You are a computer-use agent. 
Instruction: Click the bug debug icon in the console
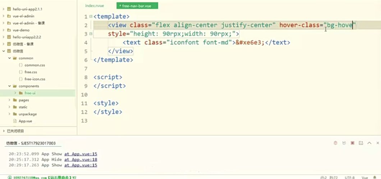tap(335, 143)
